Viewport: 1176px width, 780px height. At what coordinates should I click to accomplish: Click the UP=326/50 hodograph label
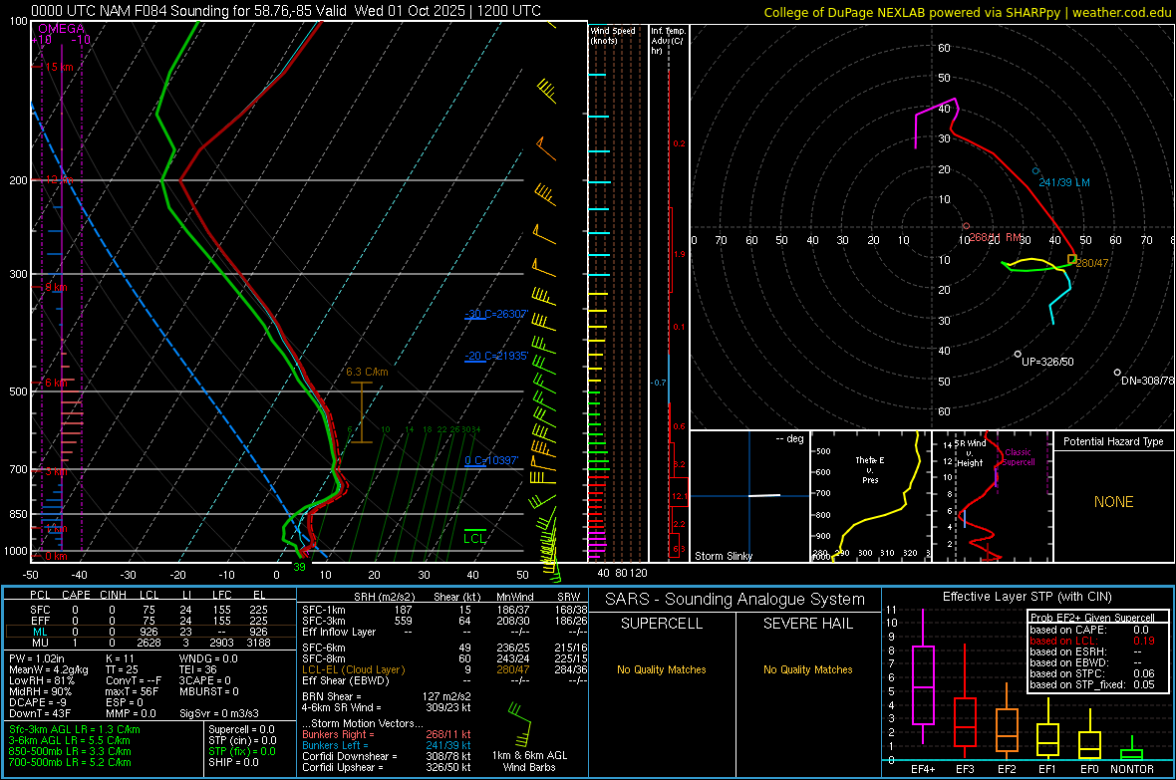(1047, 362)
